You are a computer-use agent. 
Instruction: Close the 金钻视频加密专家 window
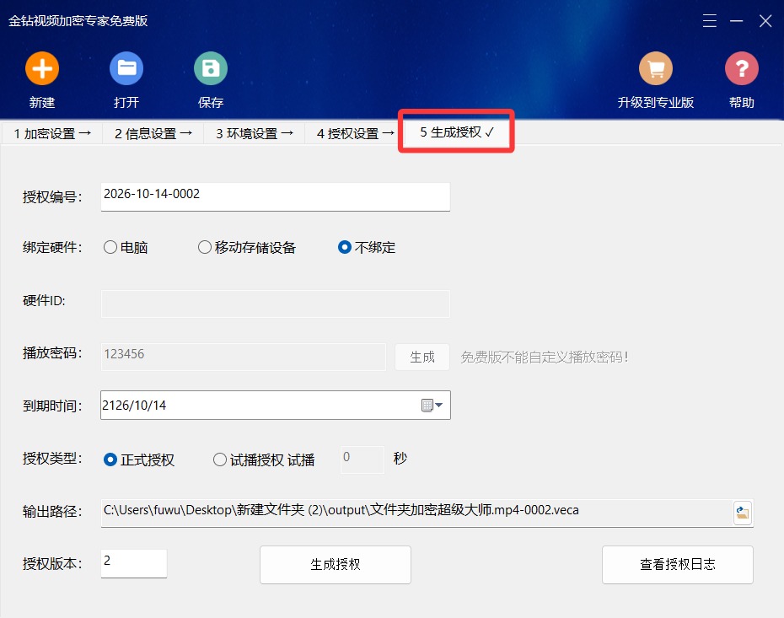pos(765,20)
